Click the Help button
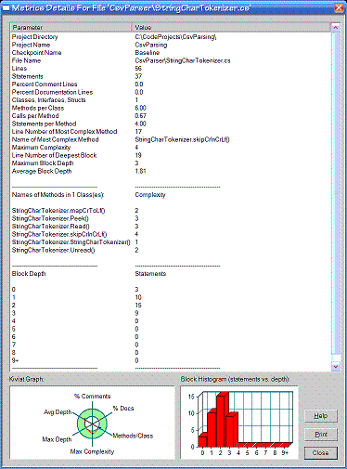Viewport: 347px width, 469px height. pos(321,416)
